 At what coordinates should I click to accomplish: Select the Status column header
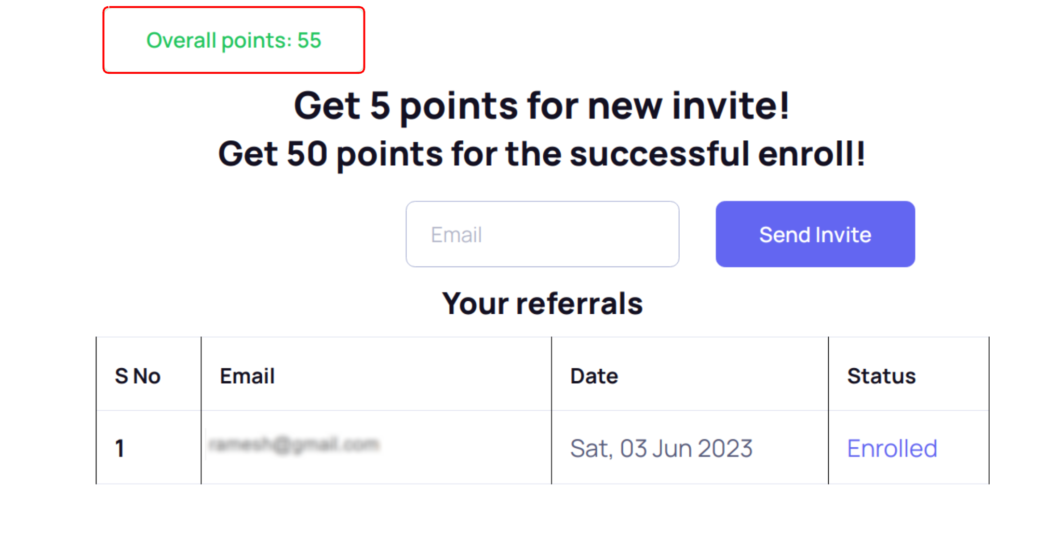(x=881, y=376)
